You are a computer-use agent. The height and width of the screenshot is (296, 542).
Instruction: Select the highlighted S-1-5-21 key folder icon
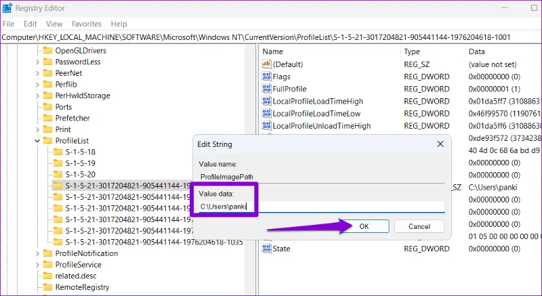pyautogui.click(x=58, y=186)
